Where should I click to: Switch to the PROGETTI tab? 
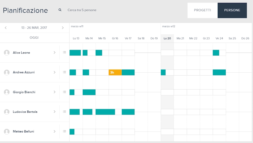click(202, 10)
